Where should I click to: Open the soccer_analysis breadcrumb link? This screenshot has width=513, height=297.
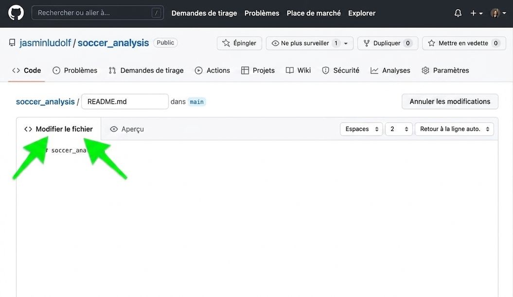point(45,102)
